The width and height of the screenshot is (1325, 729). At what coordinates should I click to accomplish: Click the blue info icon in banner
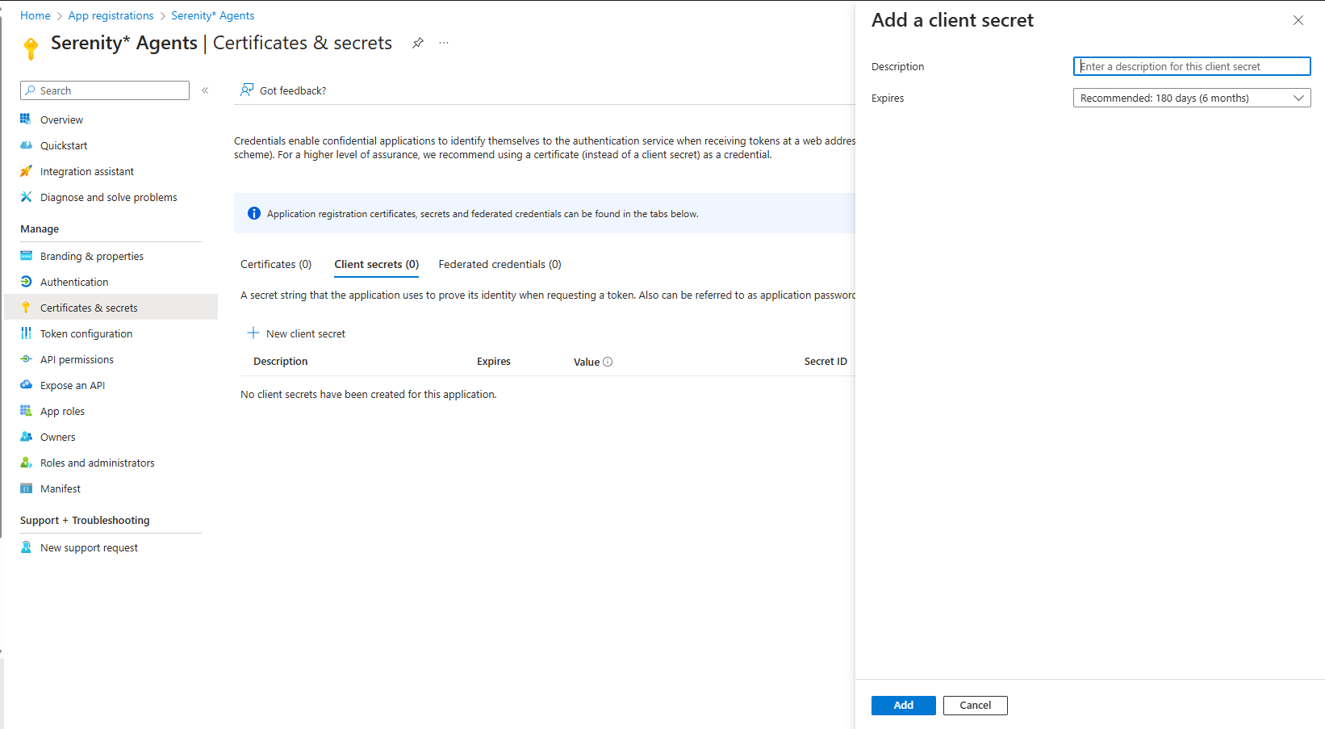[x=254, y=213]
